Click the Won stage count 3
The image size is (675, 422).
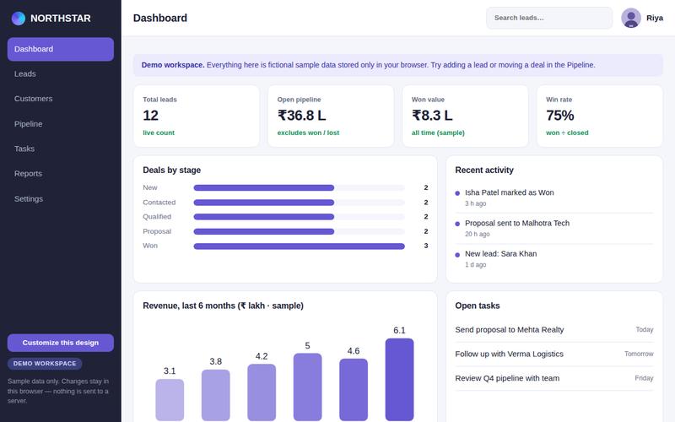(426, 246)
